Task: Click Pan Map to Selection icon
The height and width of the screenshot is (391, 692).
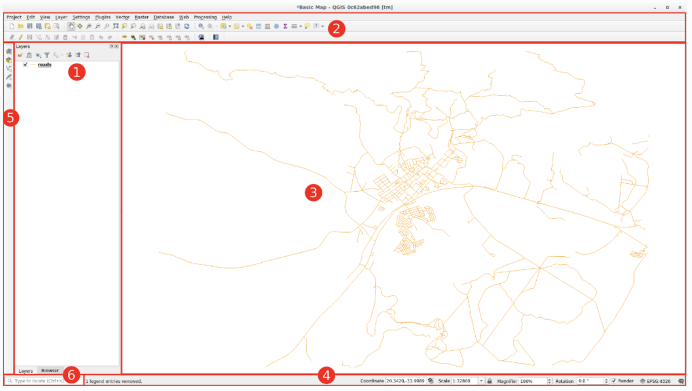Action: tap(80, 26)
